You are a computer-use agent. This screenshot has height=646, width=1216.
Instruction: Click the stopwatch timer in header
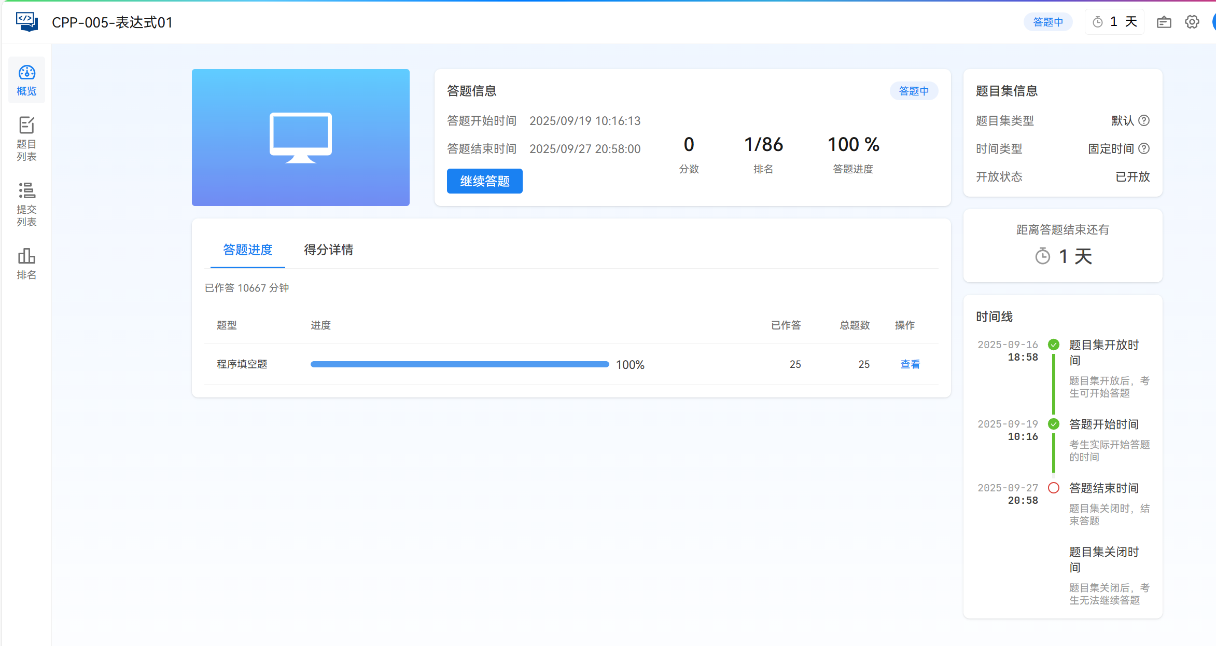[1114, 22]
